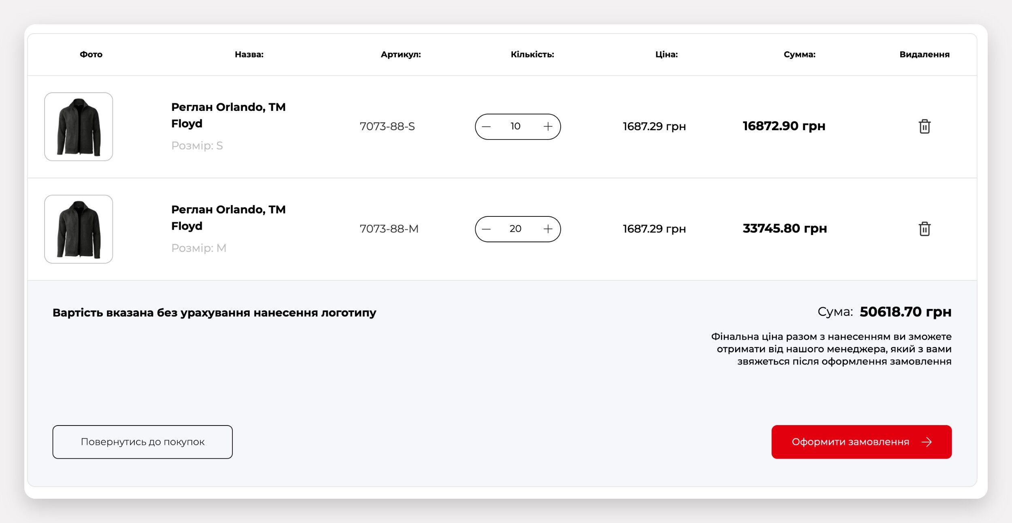Click the Фото column header
The width and height of the screenshot is (1012, 523).
tap(91, 54)
